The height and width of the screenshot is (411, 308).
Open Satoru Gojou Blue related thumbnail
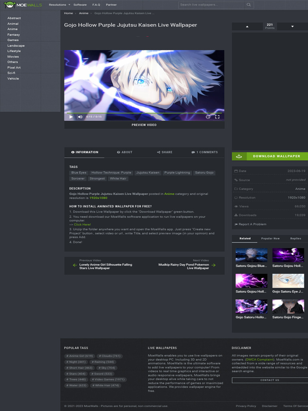(251, 255)
